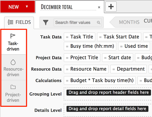Viewport: 152px width, 117px height.
Task: Click the red NEW button
Action: (17, 7)
